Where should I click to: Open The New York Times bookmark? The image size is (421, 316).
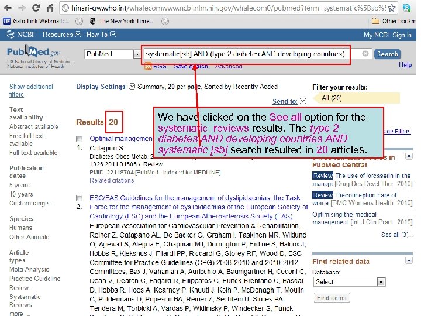pyautogui.click(x=122, y=21)
